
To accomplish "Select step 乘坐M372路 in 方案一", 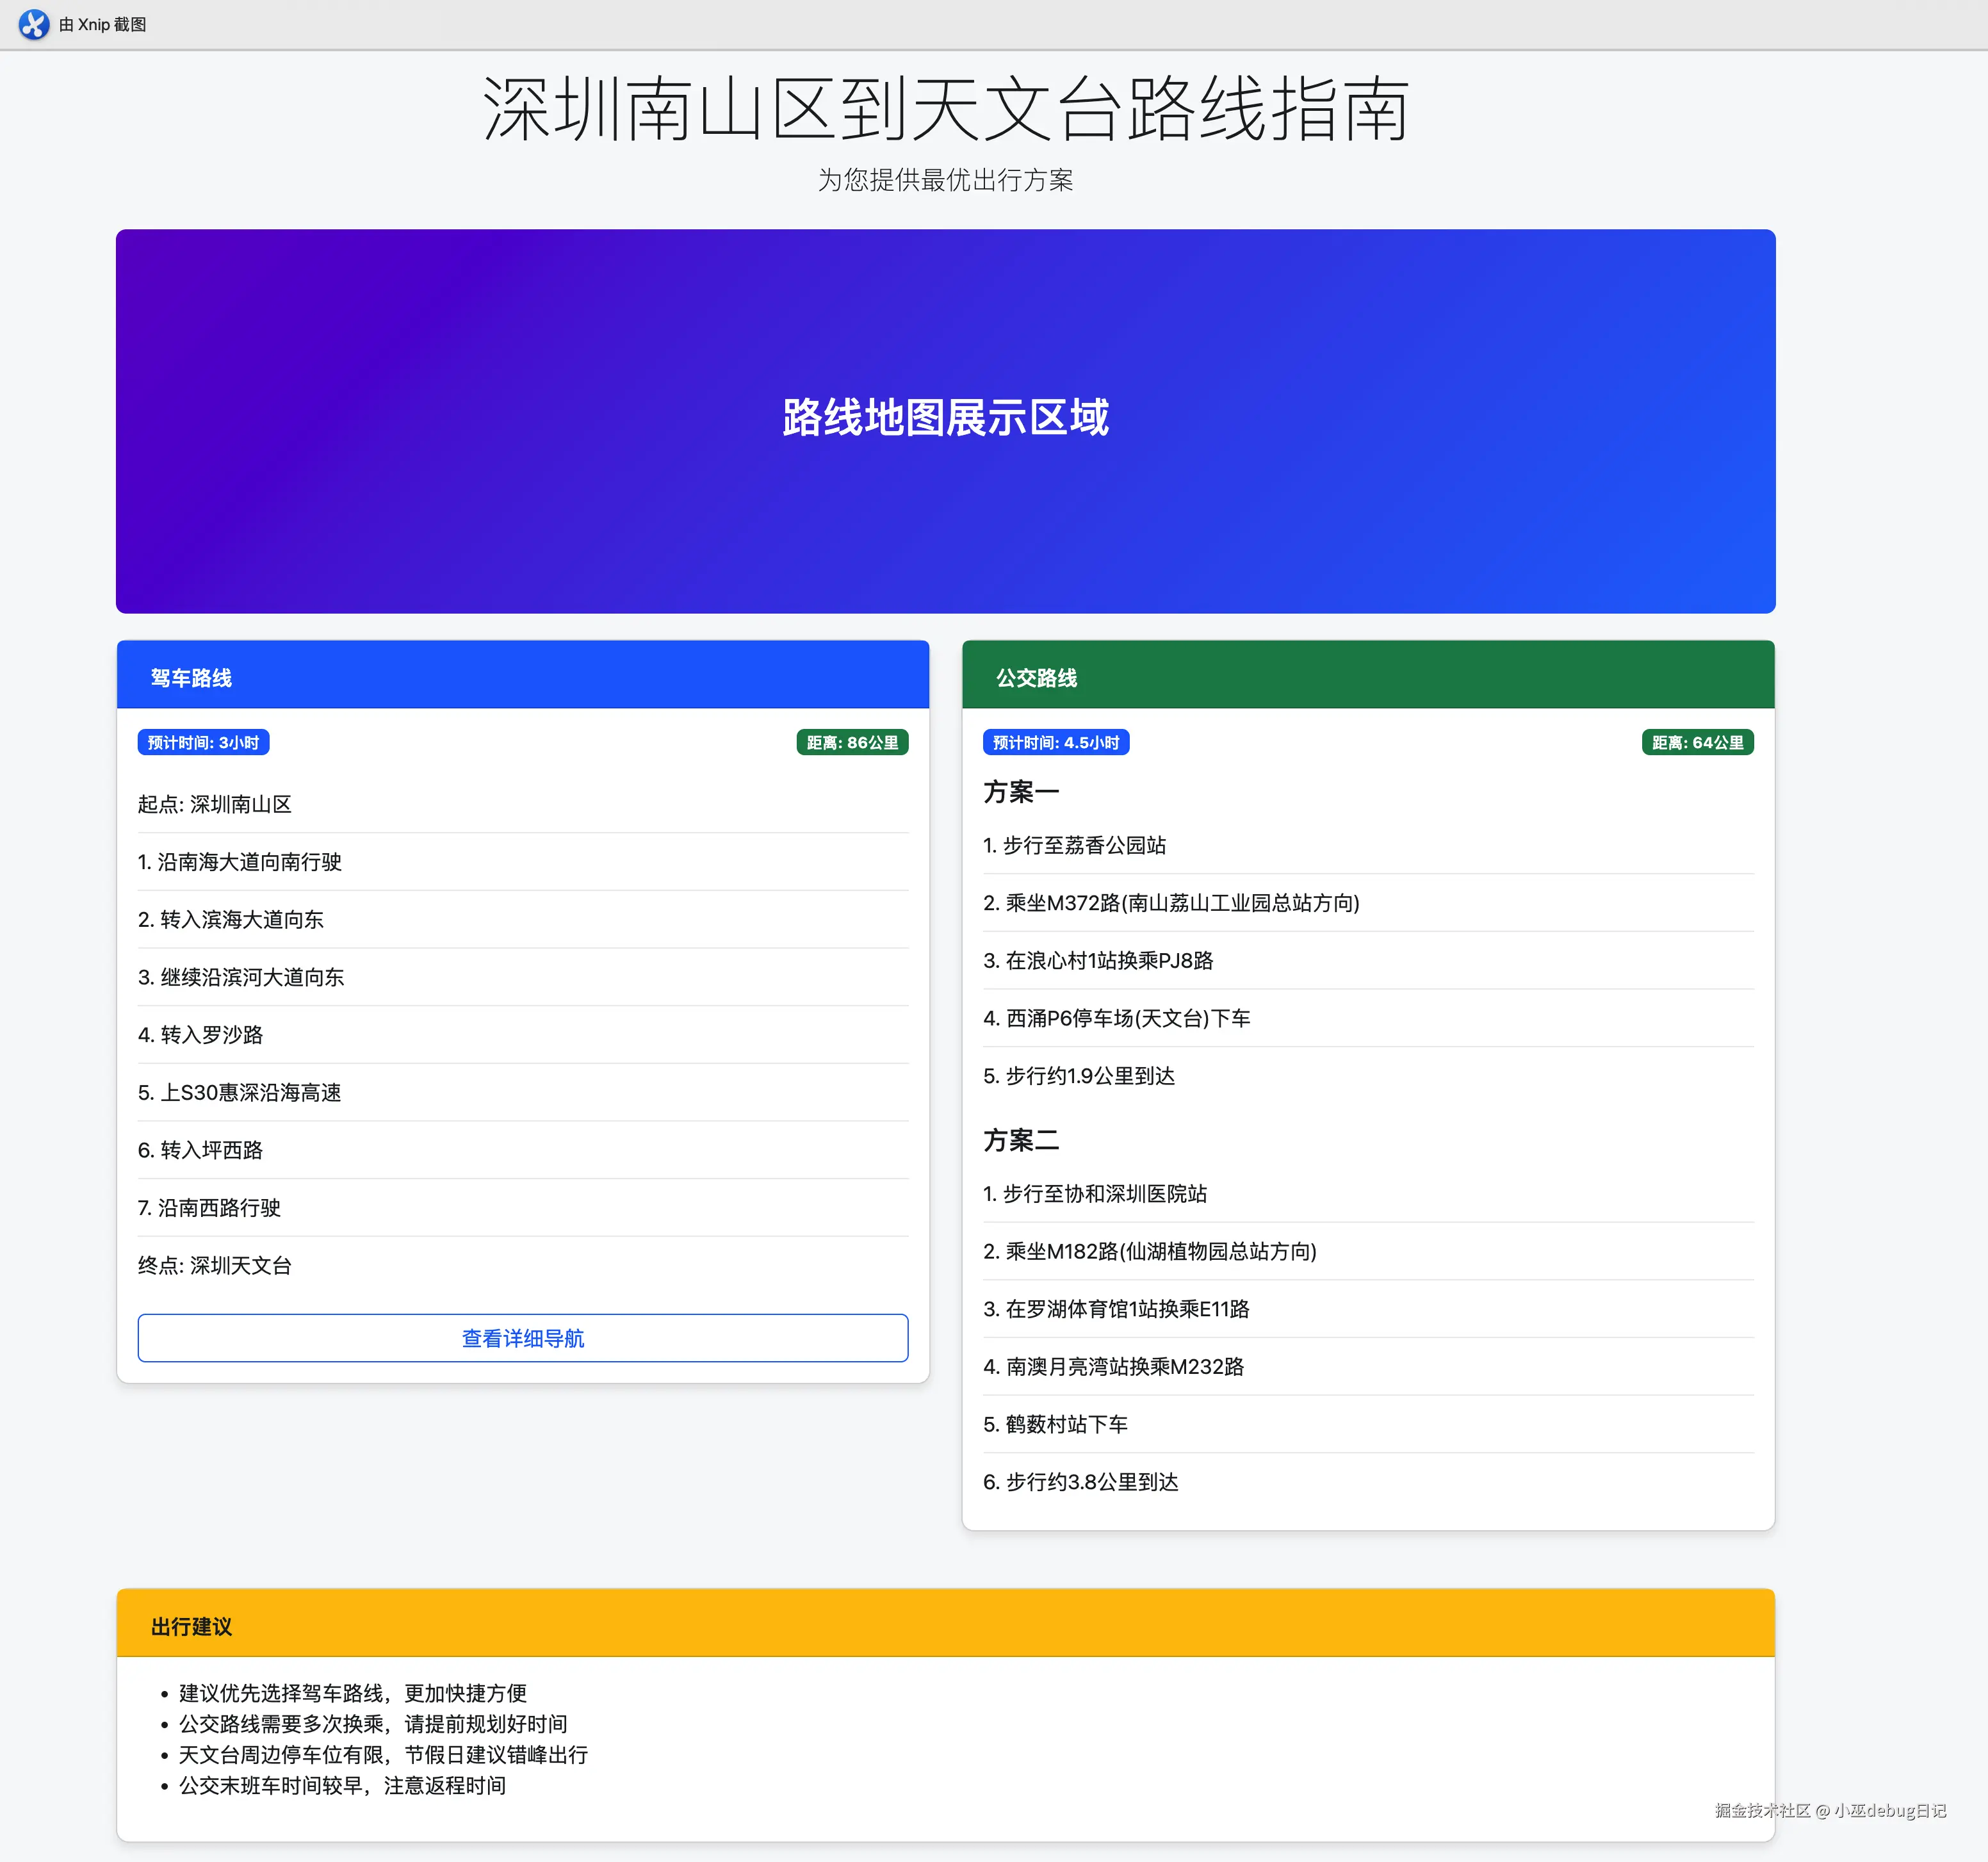I will click(x=1171, y=903).
